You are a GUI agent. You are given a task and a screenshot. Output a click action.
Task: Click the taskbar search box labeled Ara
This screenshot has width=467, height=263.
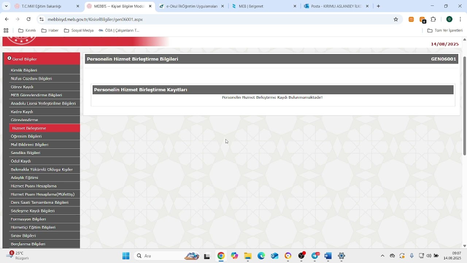[x=167, y=256]
